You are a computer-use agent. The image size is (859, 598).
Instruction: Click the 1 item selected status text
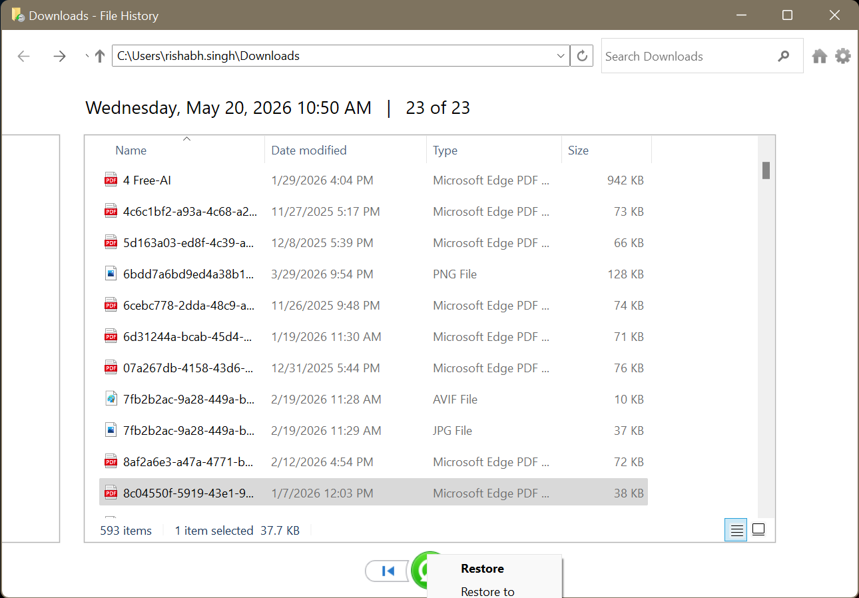pyautogui.click(x=214, y=530)
